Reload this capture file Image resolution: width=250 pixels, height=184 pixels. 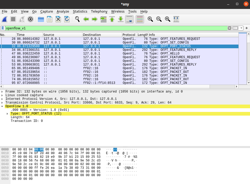(x=67, y=19)
